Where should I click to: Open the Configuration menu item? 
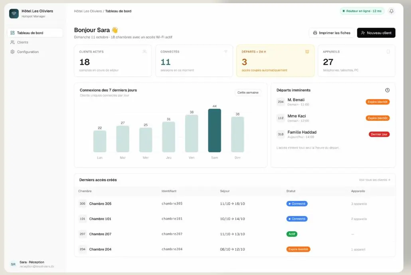[x=35, y=51]
